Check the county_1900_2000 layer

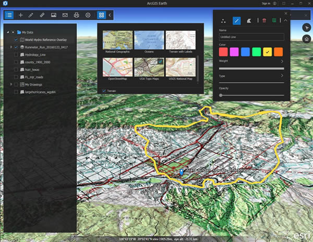[16, 62]
